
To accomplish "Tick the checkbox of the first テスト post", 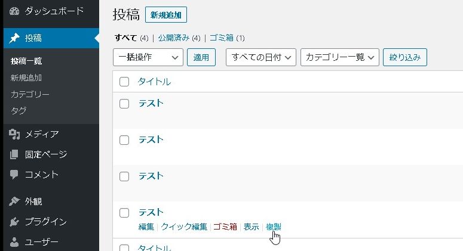I will pos(124,104).
